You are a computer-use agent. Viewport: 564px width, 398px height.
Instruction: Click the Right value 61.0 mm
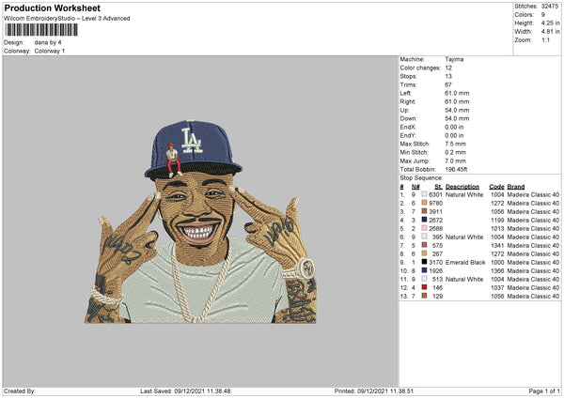(457, 101)
